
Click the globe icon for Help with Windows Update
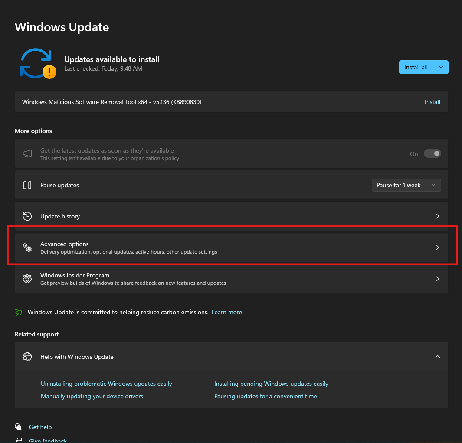pos(27,357)
